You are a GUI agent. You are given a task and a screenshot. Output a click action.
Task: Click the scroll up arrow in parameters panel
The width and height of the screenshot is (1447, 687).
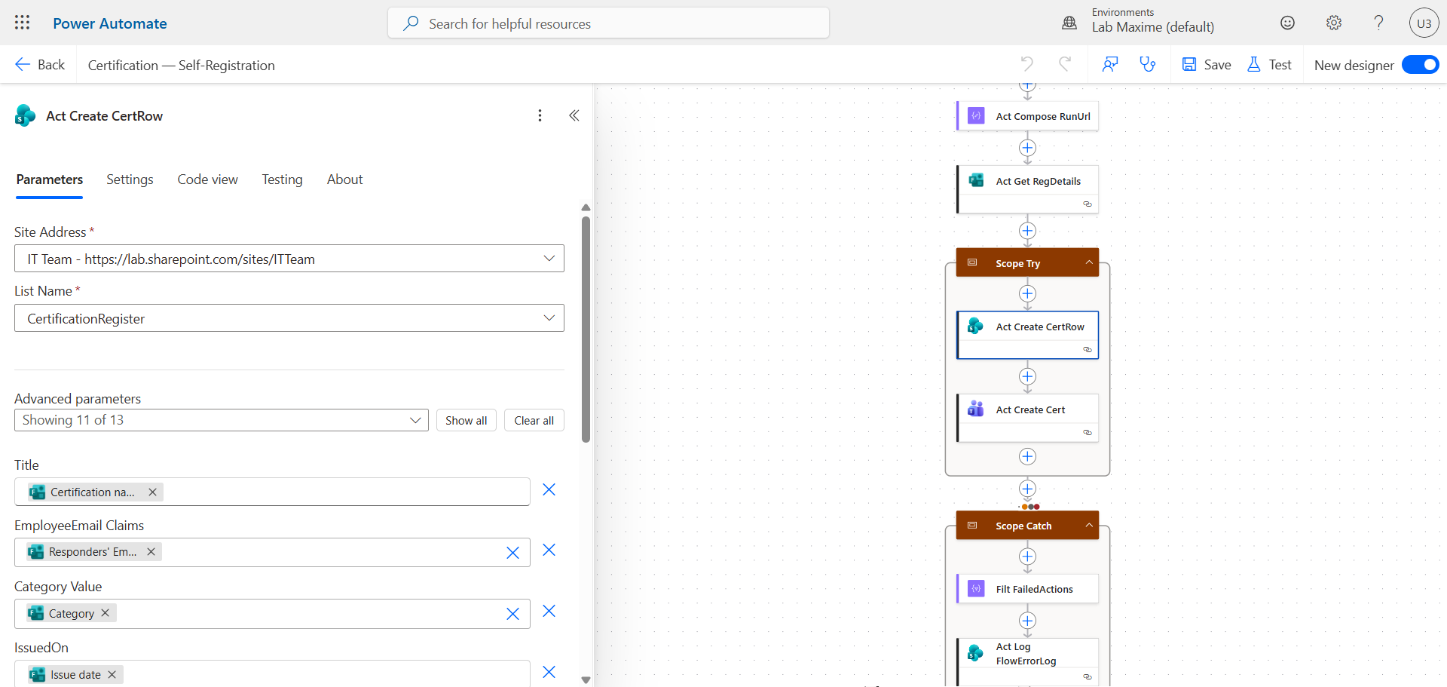(x=586, y=207)
